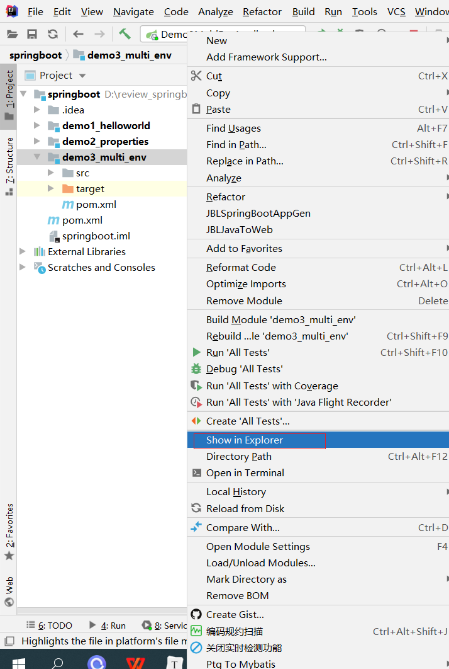Click the Back navigation arrow
Screen dimensions: 449x669
pos(78,34)
